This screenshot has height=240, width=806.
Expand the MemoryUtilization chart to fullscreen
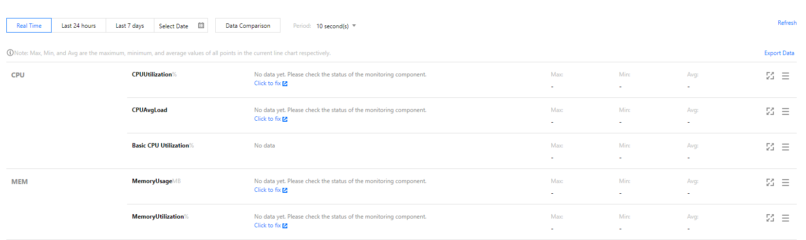pyautogui.click(x=770, y=218)
